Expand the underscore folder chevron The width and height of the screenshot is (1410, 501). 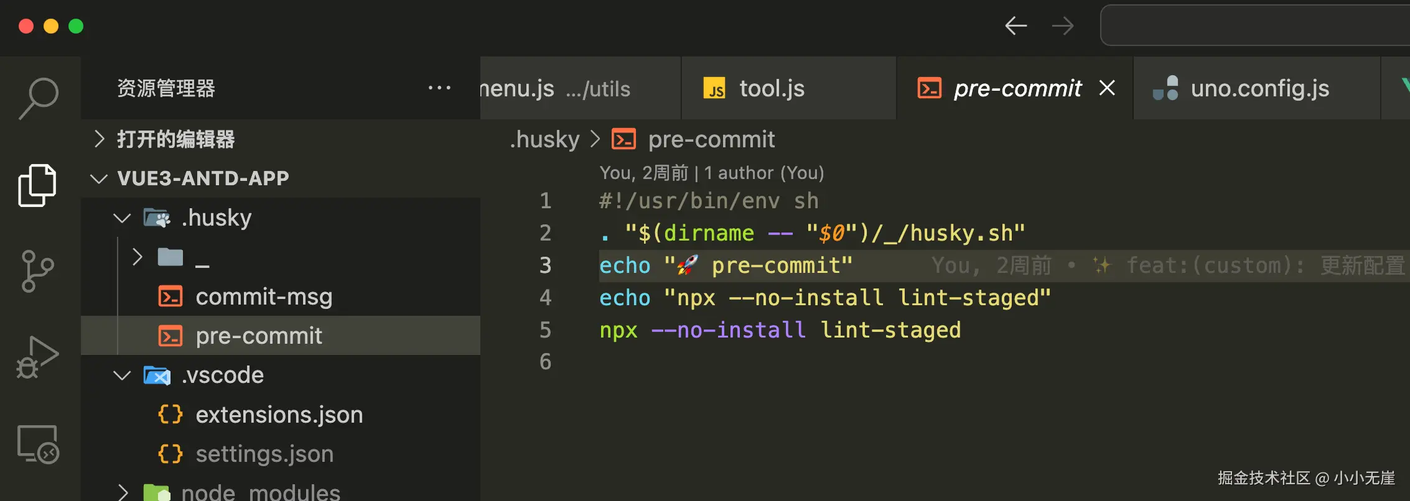(138, 257)
